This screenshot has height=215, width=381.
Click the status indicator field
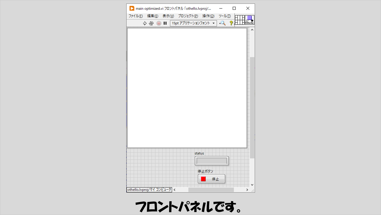click(212, 161)
